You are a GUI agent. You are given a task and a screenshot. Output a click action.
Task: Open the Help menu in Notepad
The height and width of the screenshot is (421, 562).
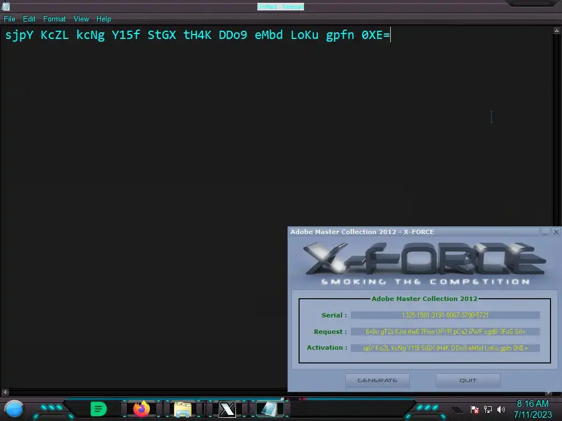click(x=104, y=19)
